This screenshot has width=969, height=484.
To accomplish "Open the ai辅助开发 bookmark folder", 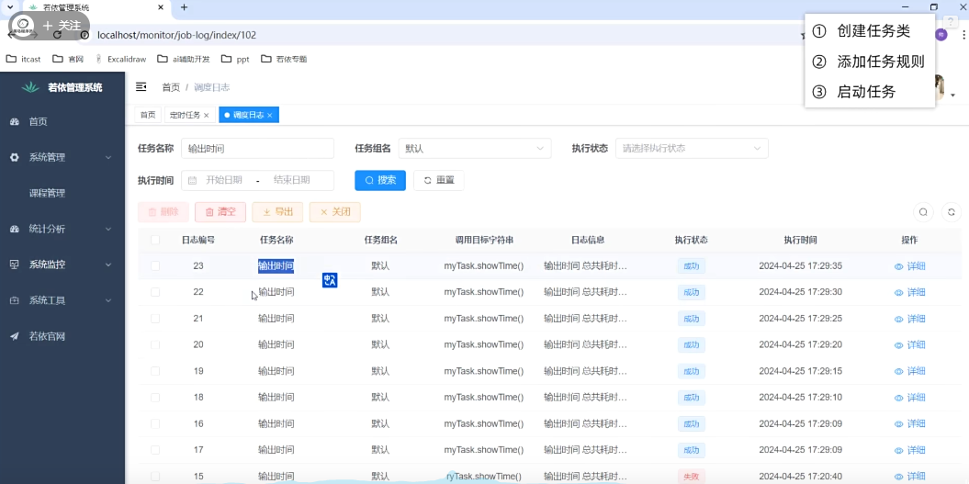I will [184, 60].
